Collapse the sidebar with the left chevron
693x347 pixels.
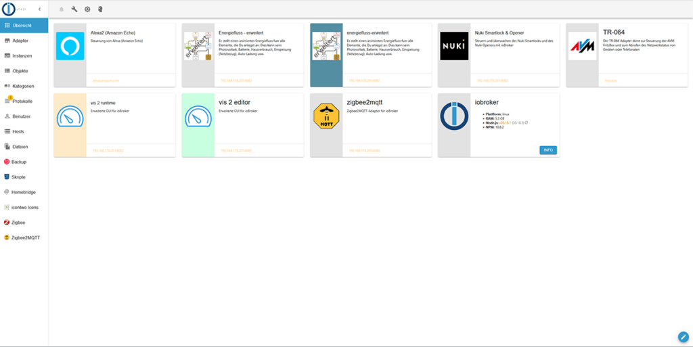click(x=39, y=9)
